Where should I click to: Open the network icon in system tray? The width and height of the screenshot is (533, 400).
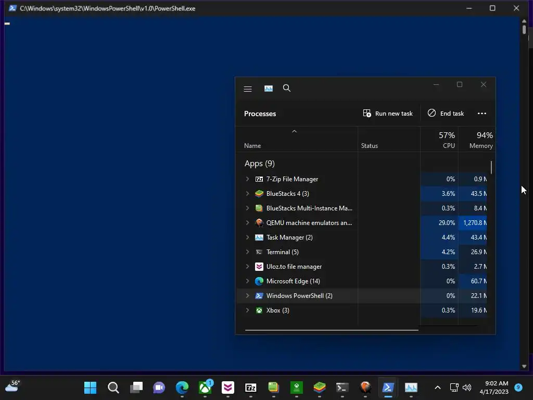click(454, 387)
